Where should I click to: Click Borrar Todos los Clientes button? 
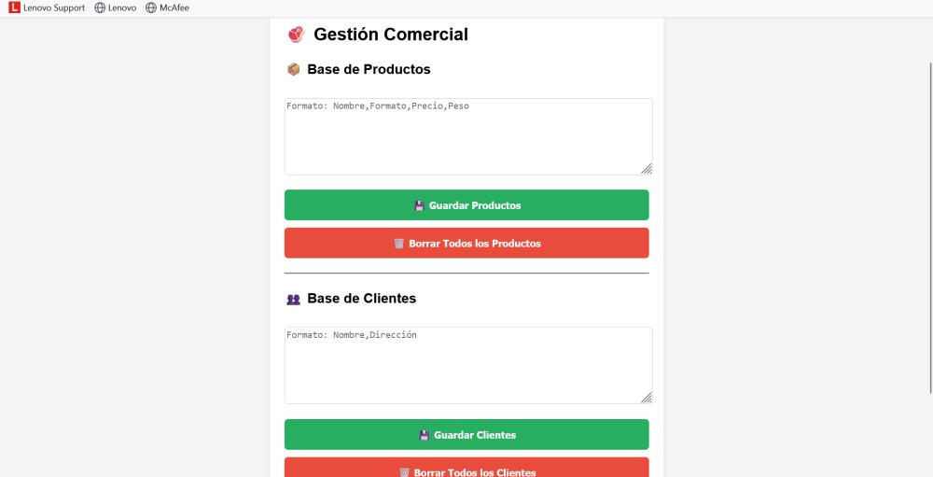[466, 468]
